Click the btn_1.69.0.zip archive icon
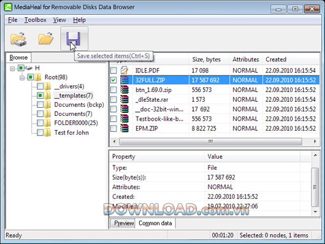Image resolution: width=325 pixels, height=244 pixels. [124, 90]
